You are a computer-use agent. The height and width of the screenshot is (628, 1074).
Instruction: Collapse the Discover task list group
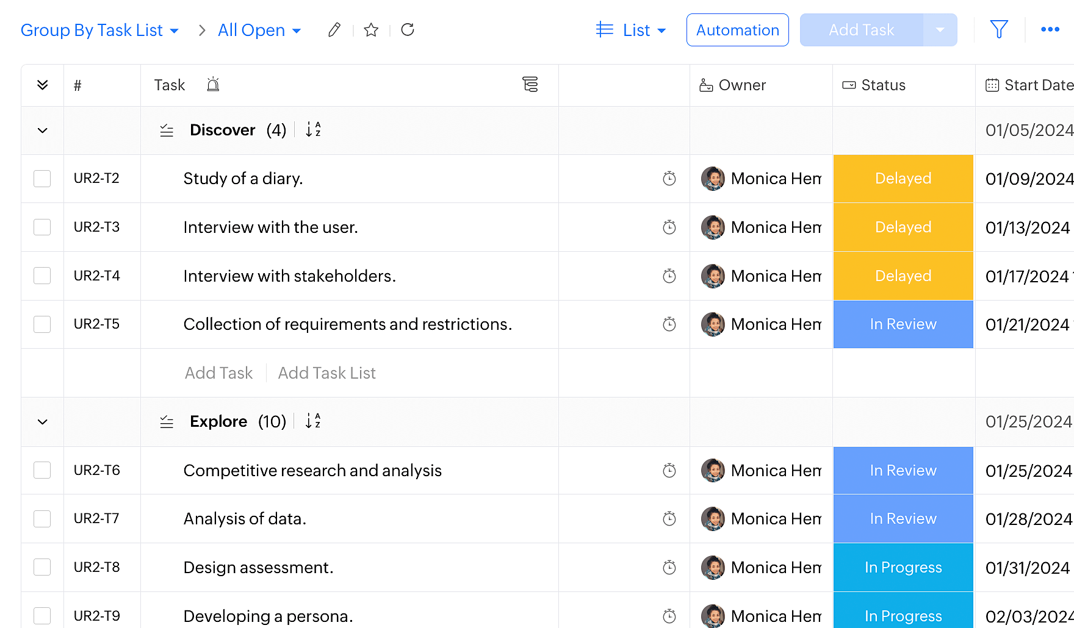pos(43,130)
